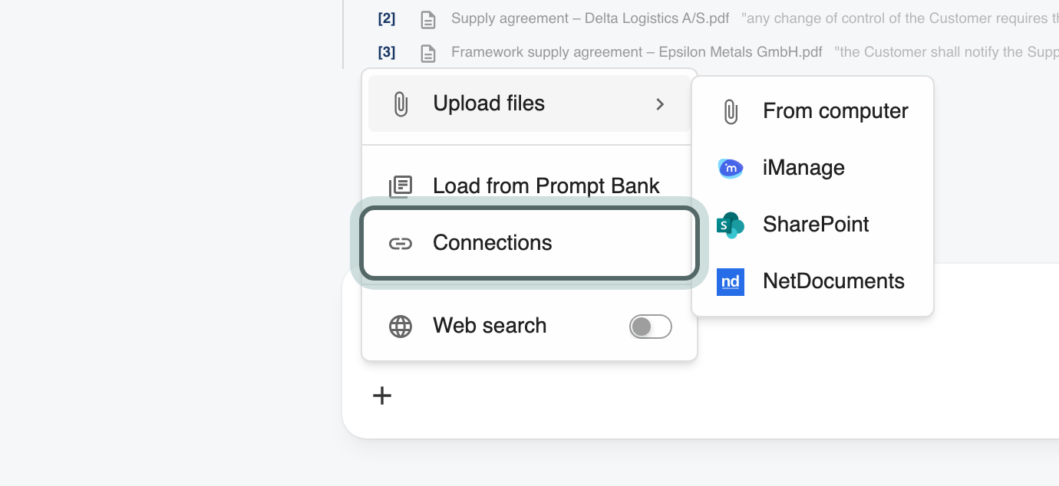Open the Connections menu item
Image resolution: width=1059 pixels, height=486 pixels.
point(529,243)
